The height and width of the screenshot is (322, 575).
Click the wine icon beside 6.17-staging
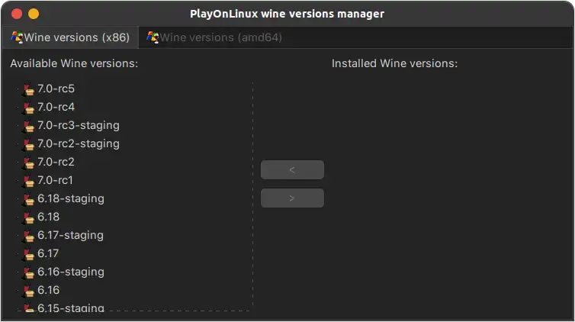click(28, 237)
